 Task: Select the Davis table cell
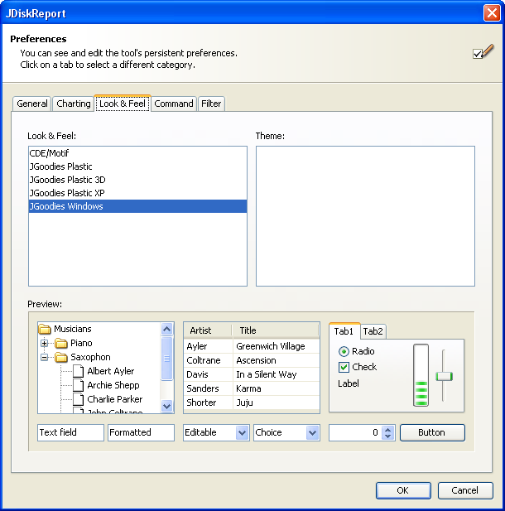[209, 374]
